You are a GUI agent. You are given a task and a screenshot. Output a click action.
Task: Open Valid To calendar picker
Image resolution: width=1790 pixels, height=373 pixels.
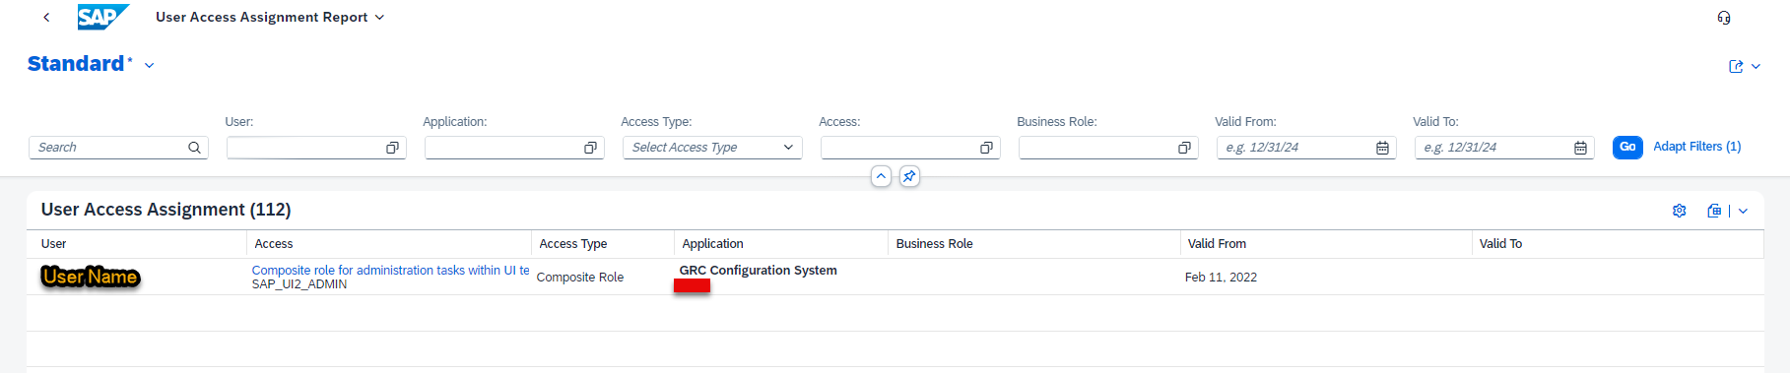1580,148
